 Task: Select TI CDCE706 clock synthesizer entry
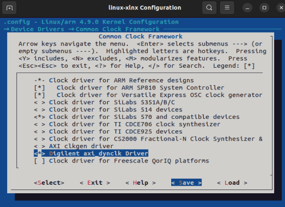point(127,124)
